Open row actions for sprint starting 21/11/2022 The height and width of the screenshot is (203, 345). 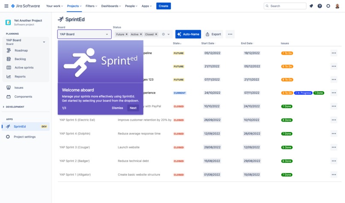click(x=334, y=66)
